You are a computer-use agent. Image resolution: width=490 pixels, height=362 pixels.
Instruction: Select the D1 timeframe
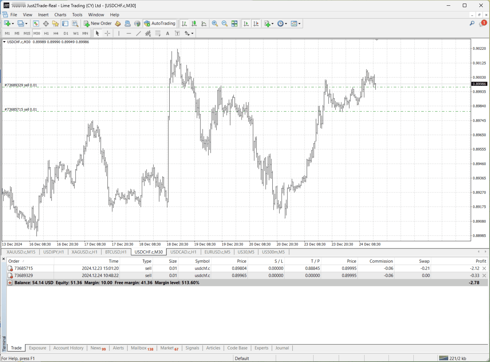(66, 33)
